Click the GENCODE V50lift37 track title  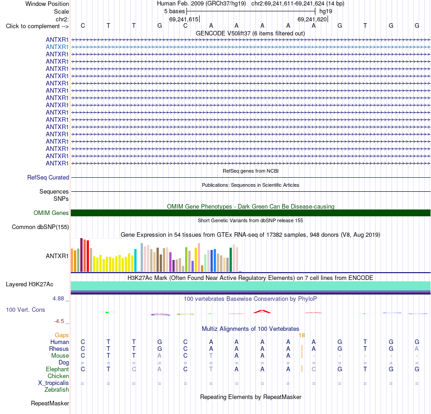click(x=250, y=33)
